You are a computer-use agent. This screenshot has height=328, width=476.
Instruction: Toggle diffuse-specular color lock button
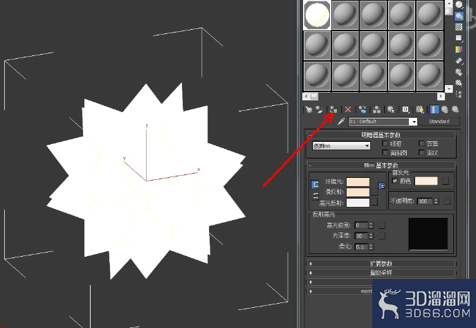[x=315, y=196]
